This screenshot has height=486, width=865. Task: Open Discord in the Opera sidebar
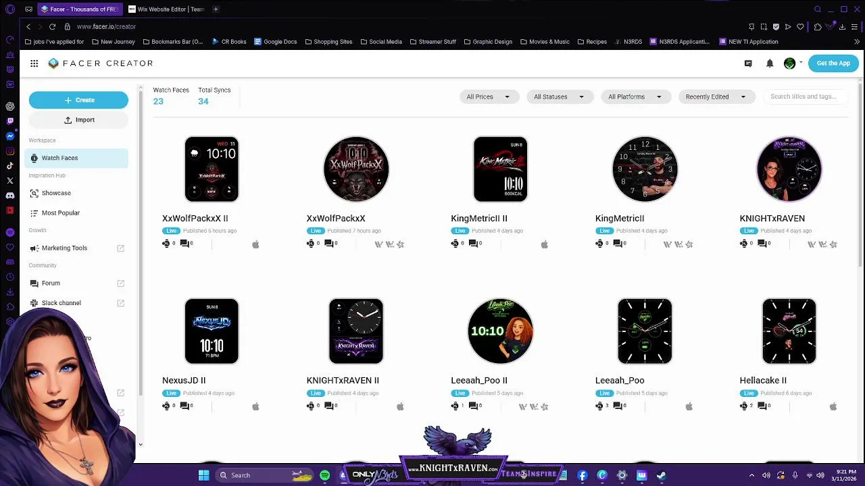[x=10, y=196]
